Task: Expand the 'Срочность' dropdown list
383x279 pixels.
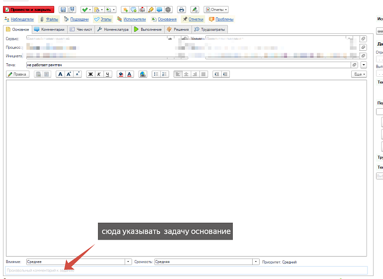Action: pyautogui.click(x=256, y=262)
